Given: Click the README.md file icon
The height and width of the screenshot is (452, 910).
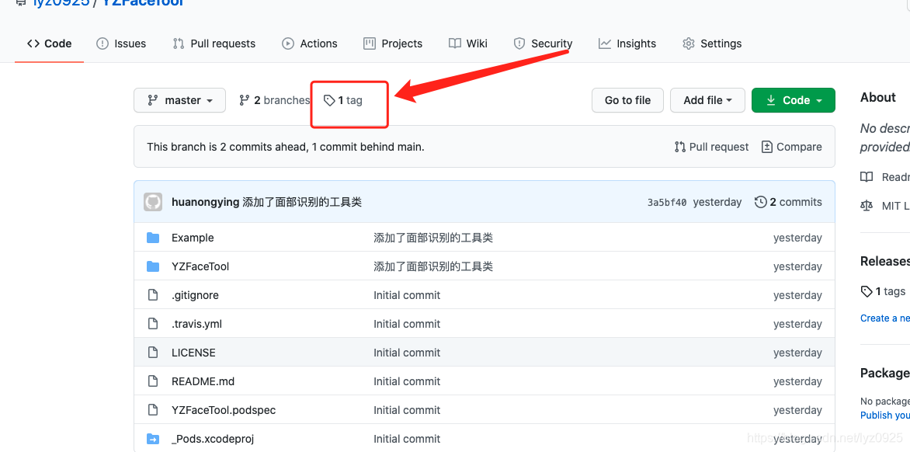Looking at the screenshot, I should click(153, 381).
